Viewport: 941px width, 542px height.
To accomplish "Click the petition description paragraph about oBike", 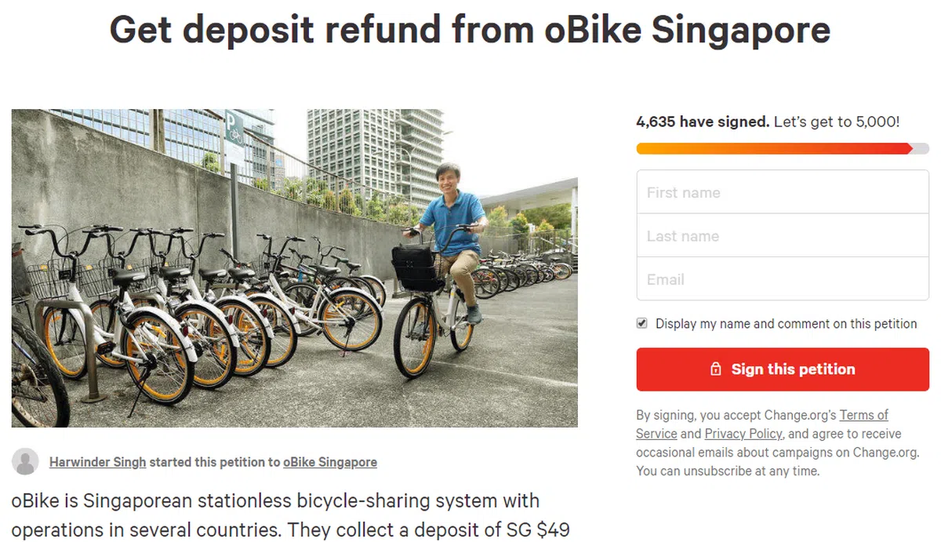I will (290, 515).
